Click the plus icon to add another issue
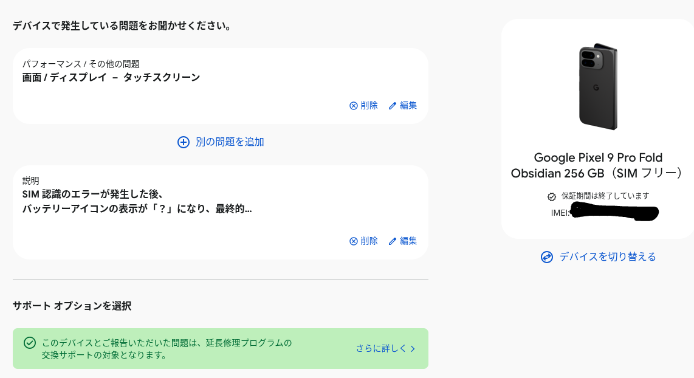The width and height of the screenshot is (694, 378). point(184,142)
